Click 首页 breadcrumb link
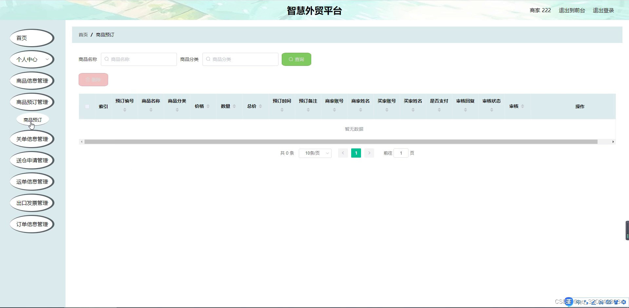Viewport: 629px width, 308px height. coord(83,35)
